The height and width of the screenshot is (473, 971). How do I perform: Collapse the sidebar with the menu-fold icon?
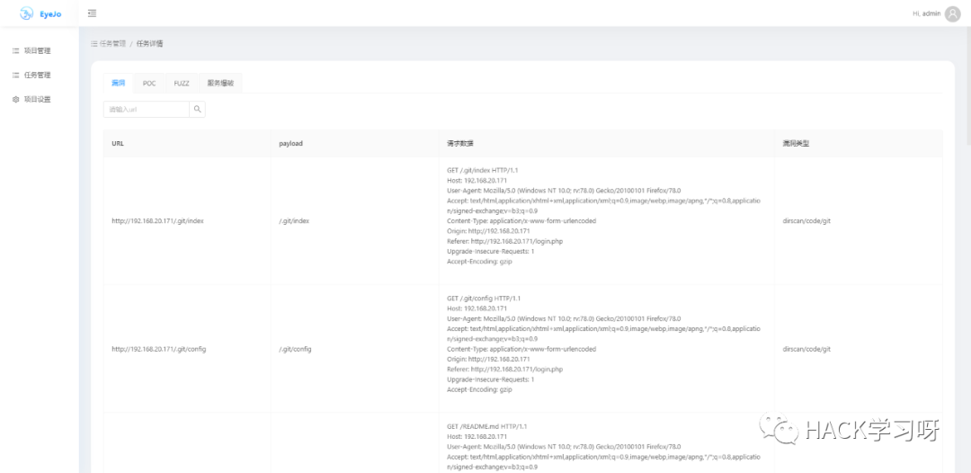(92, 13)
